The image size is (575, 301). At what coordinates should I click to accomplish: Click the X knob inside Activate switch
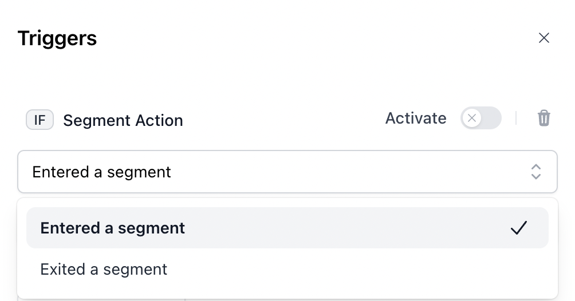[x=472, y=118]
